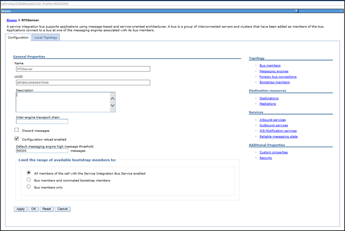Open the Mediations link
Image resolution: width=345 pixels, height=231 pixels.
pyautogui.click(x=268, y=104)
